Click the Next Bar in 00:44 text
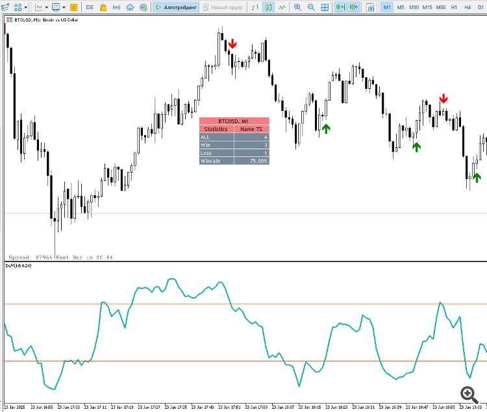Viewport: 487px width, 412px height. (x=84, y=258)
